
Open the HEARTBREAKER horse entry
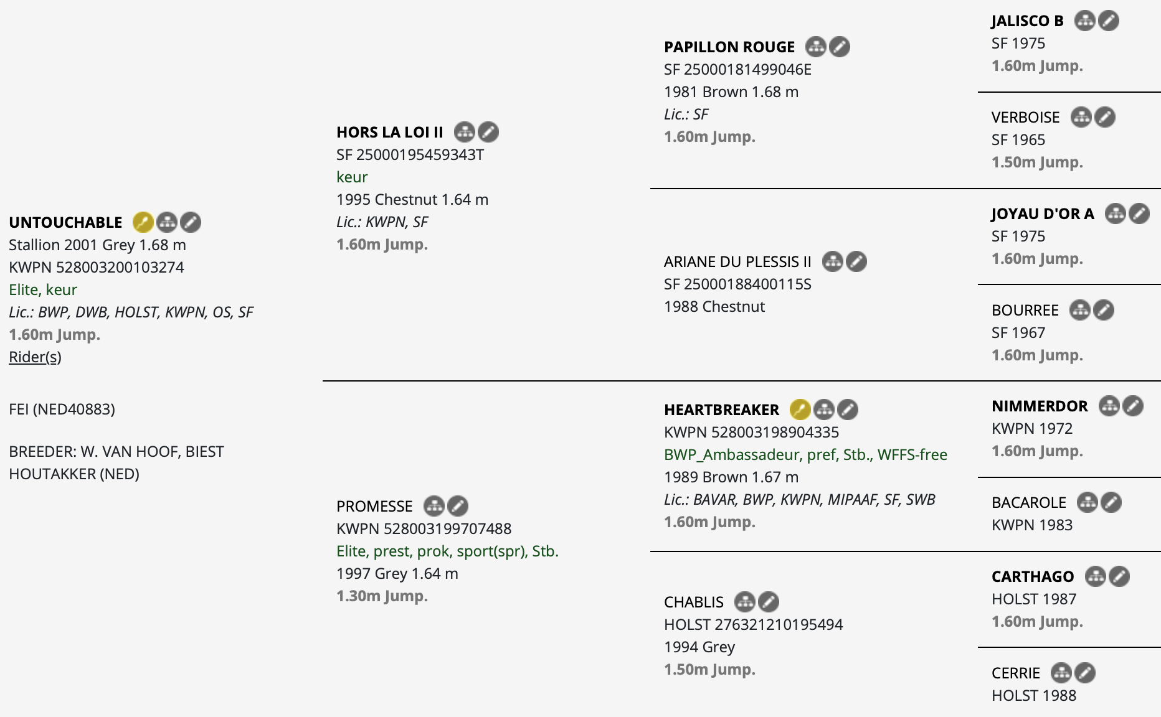pos(721,410)
